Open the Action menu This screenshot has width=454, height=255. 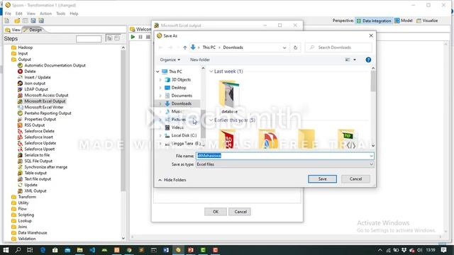[x=45, y=13]
